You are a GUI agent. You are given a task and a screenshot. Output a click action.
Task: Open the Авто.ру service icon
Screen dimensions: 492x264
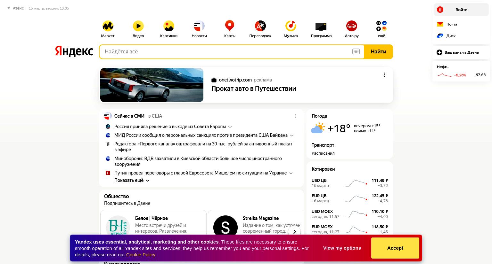point(352,26)
